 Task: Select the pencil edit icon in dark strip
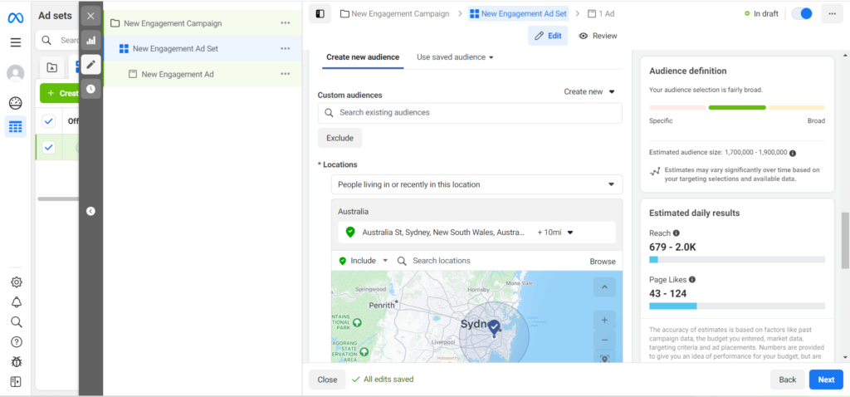click(90, 65)
